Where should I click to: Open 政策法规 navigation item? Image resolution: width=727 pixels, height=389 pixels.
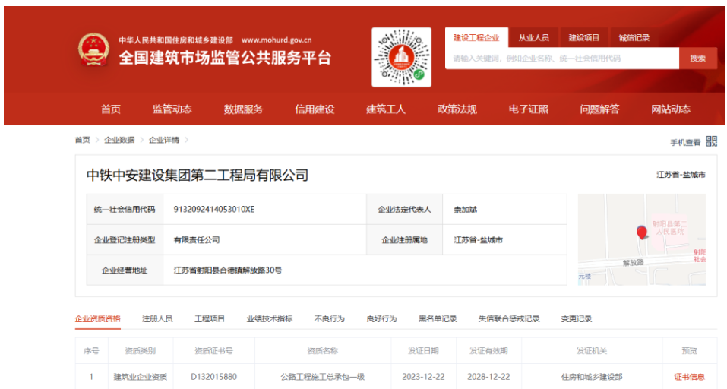coord(457,109)
